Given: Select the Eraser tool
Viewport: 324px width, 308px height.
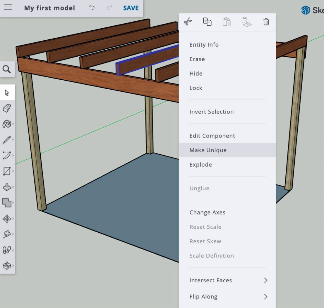Looking at the screenshot, I should pyautogui.click(x=7, y=108).
